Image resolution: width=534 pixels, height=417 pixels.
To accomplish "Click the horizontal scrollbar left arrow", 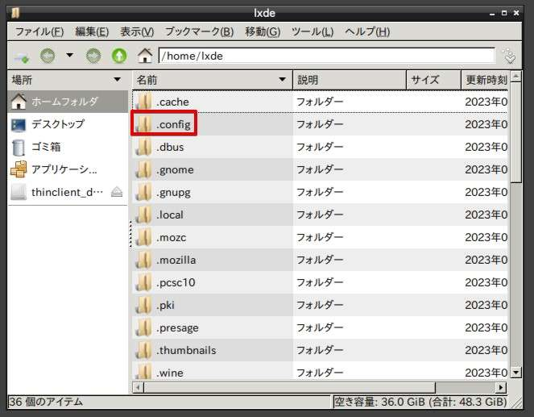I will (138, 388).
